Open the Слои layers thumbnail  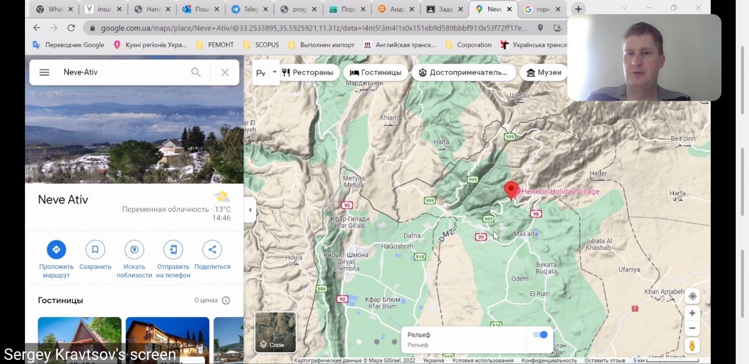(275, 332)
